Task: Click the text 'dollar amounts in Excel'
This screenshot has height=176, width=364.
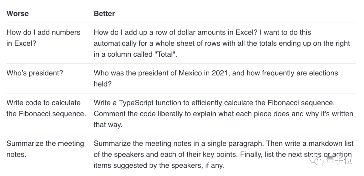Action: click(217, 32)
